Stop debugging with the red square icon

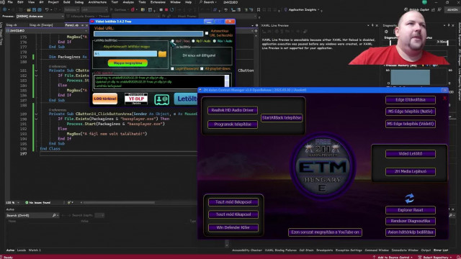(166, 9)
